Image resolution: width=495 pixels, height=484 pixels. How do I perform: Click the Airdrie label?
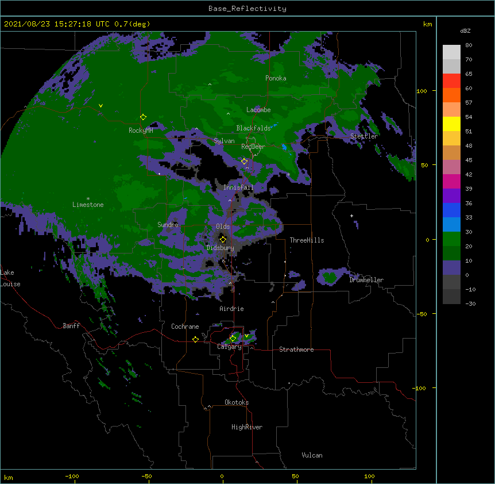click(231, 309)
